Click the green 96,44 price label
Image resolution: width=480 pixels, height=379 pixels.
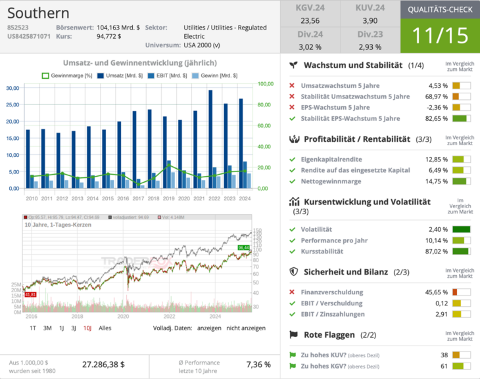tap(244, 248)
